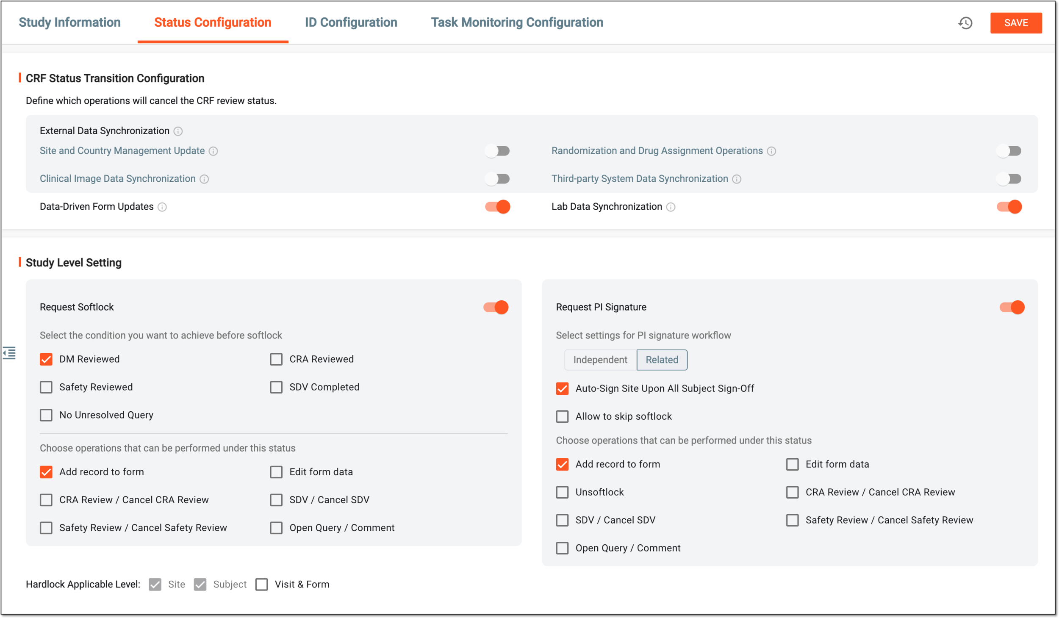Switch to the Study Information tab
This screenshot has width=1059, height=618.
tap(69, 22)
